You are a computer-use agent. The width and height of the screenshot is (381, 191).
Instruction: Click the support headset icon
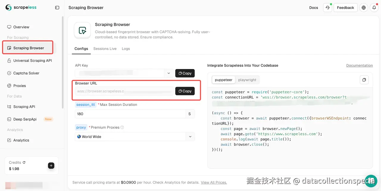(x=327, y=8)
